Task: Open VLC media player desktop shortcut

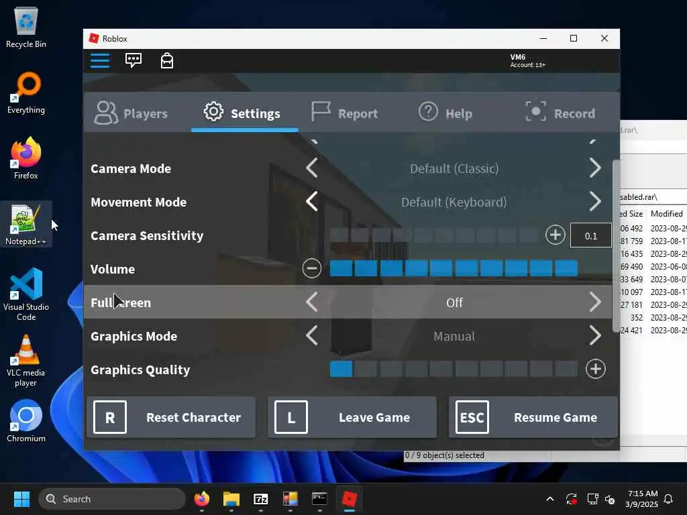Action: 26,360
